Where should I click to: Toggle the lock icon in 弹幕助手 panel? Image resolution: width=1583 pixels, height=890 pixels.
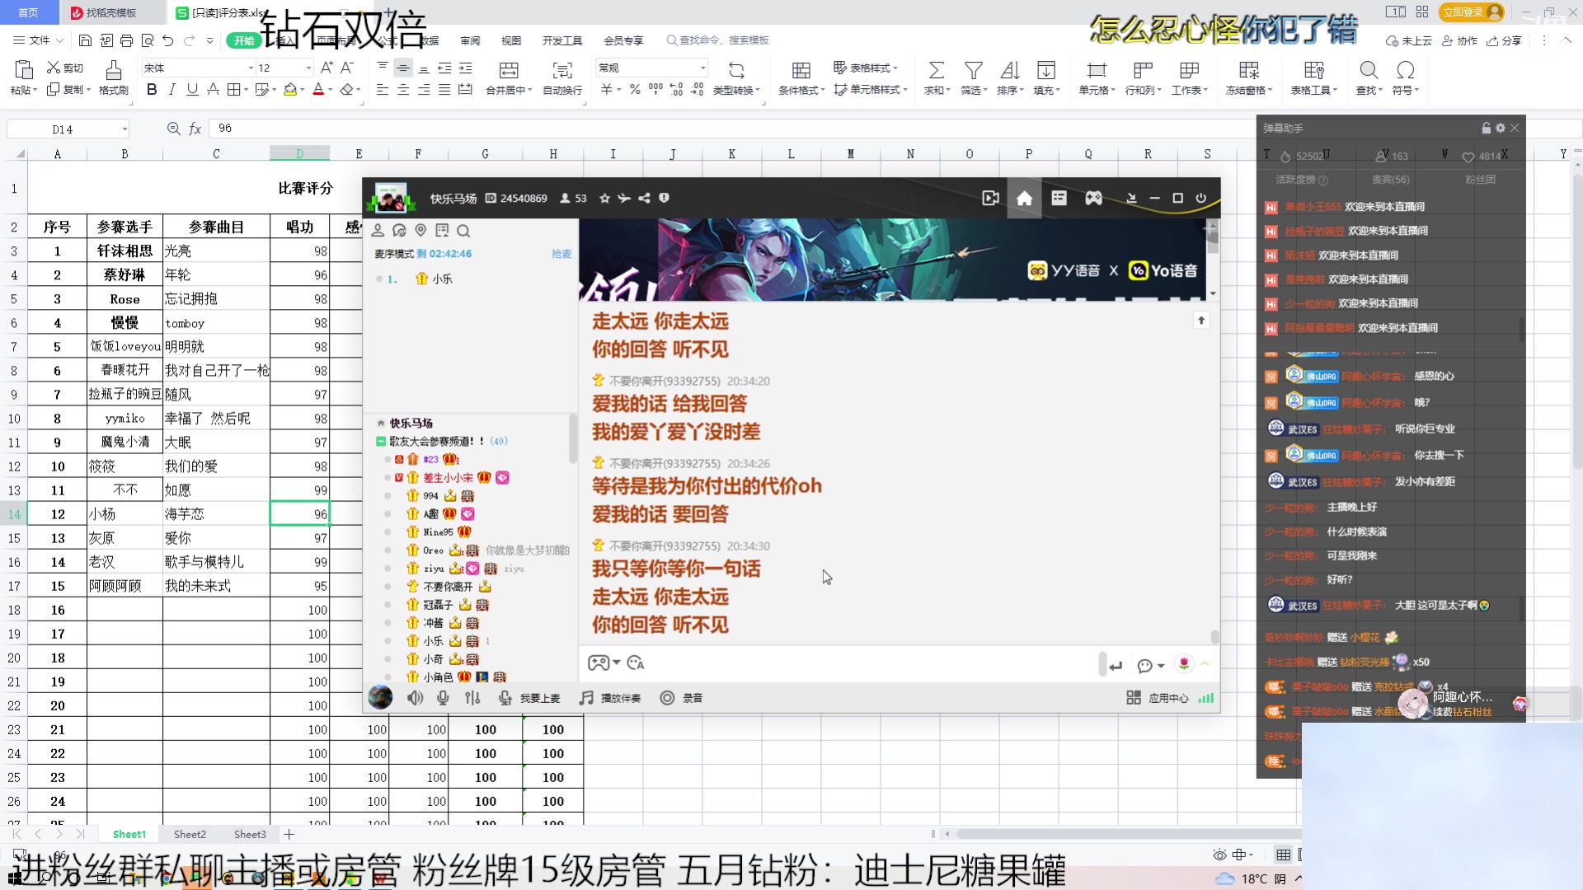(x=1486, y=128)
